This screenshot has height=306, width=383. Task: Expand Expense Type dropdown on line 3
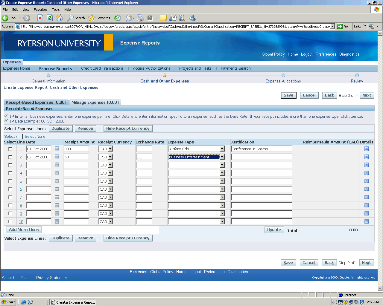(222, 165)
